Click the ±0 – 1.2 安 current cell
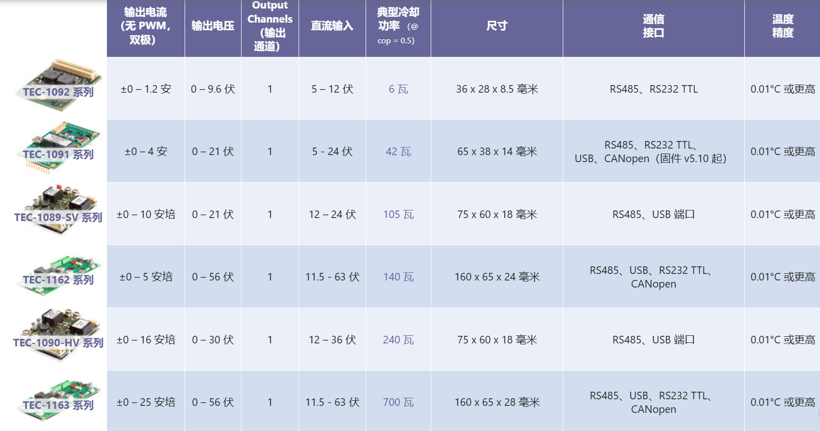 [x=146, y=89]
